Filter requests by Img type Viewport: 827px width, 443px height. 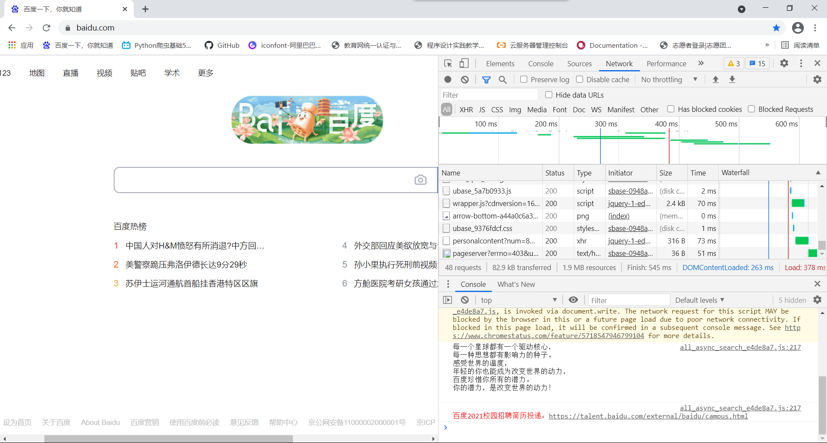click(515, 110)
